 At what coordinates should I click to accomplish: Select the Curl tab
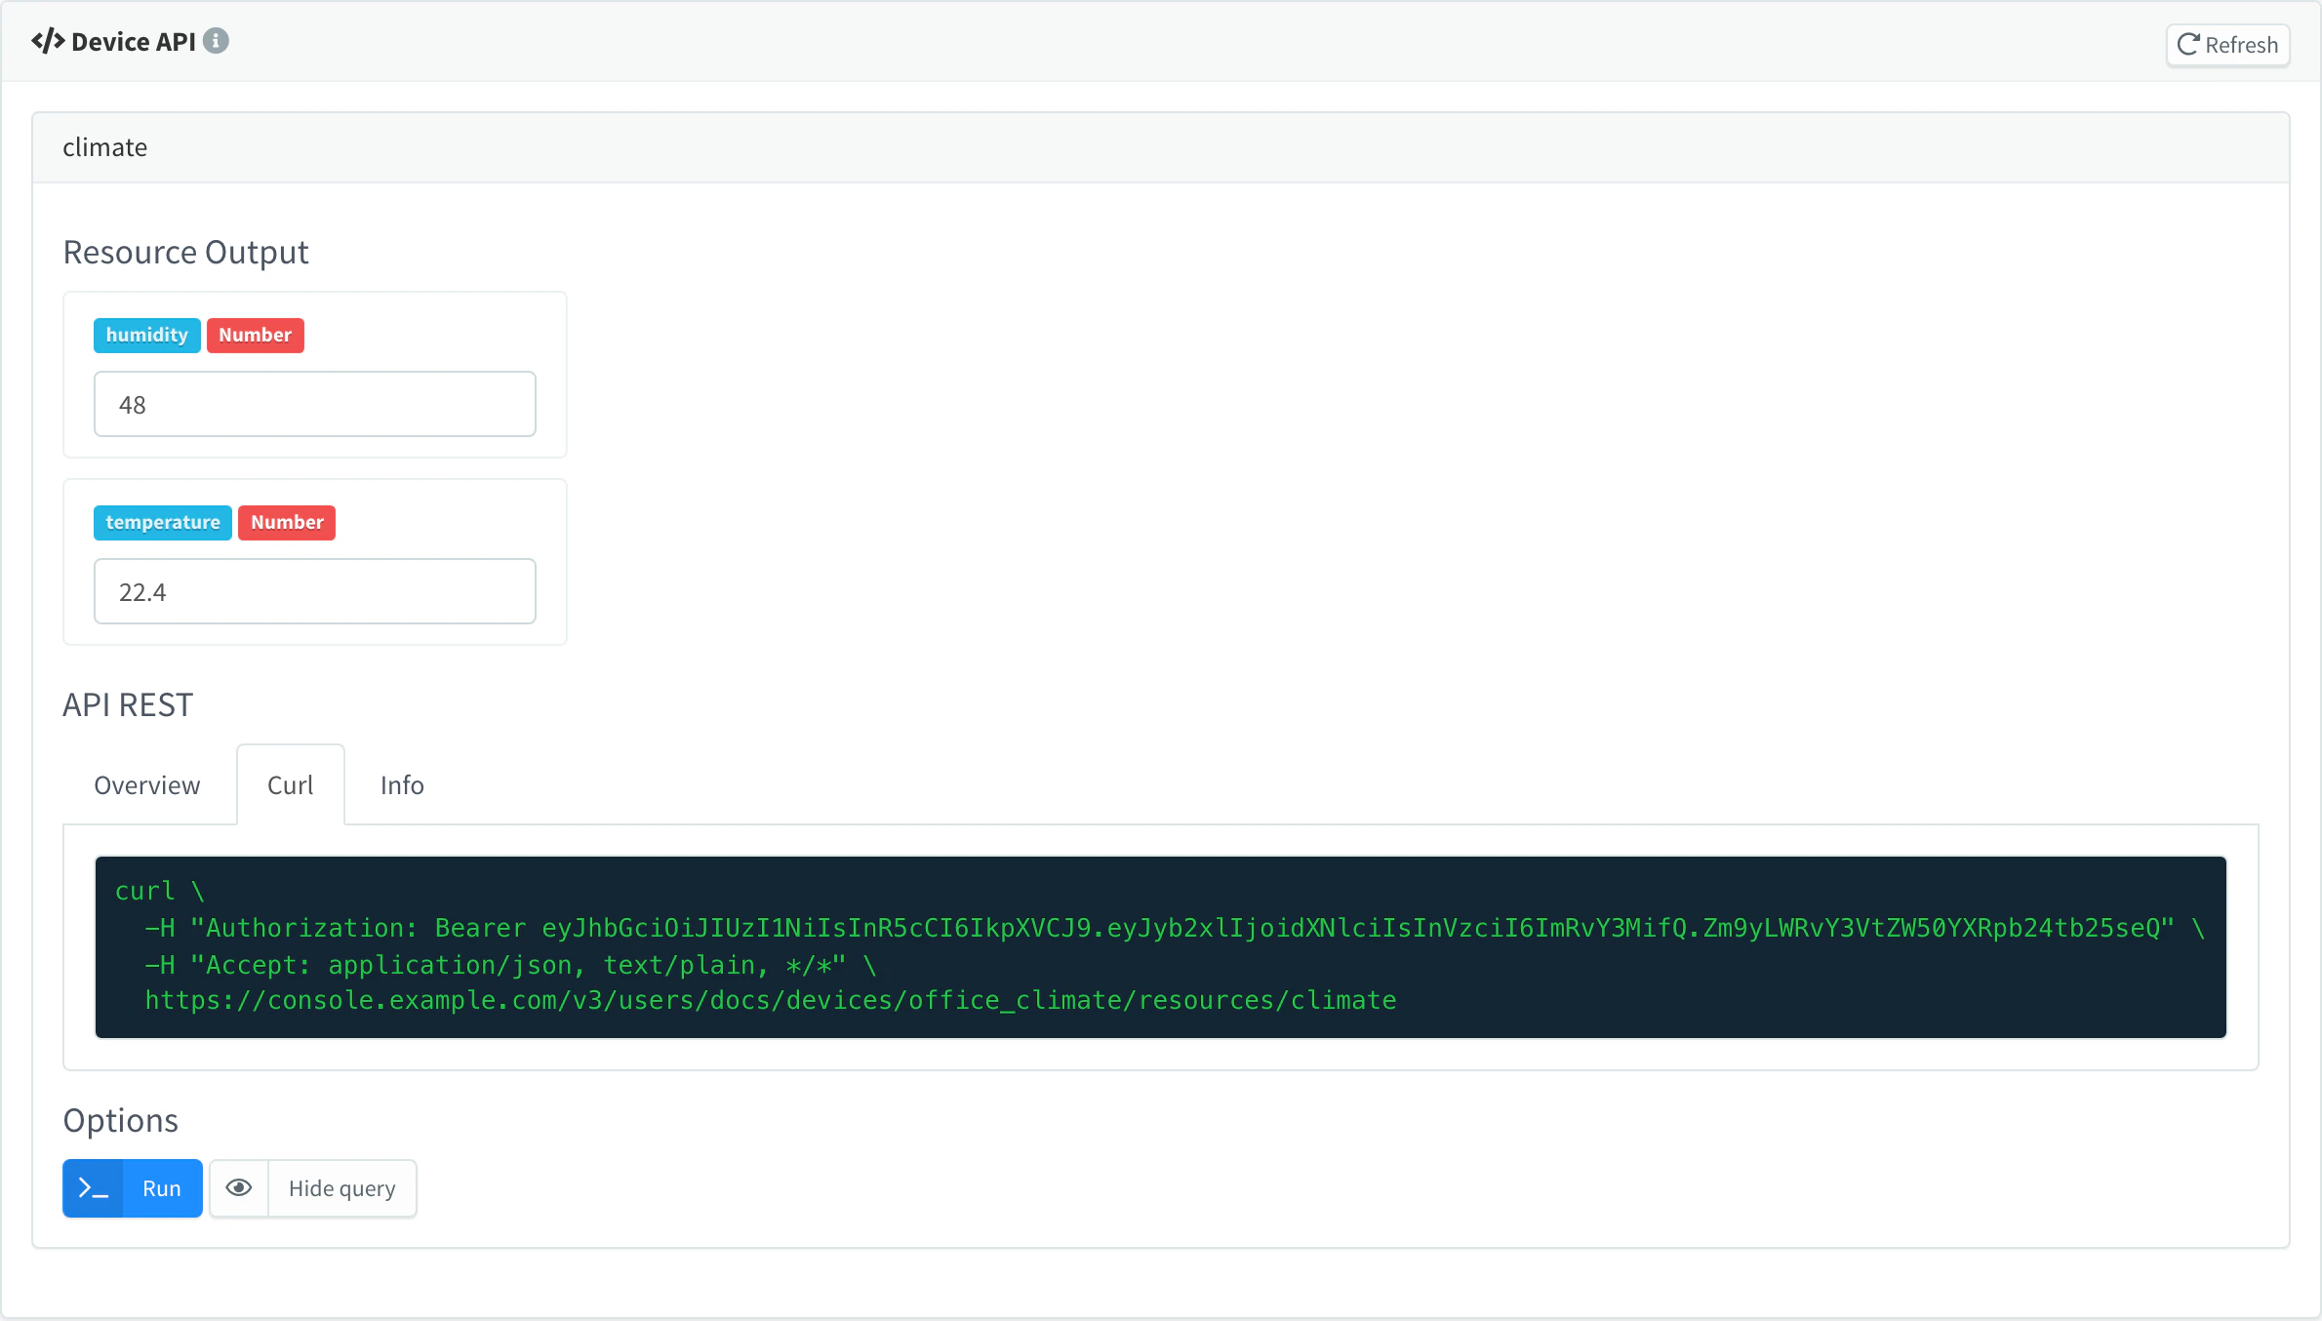[291, 785]
